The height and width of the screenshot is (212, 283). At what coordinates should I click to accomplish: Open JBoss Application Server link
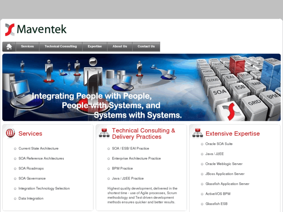(225, 174)
